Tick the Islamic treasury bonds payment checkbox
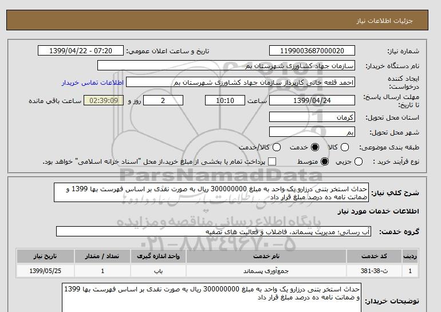Viewport: 441px width, 312px height. 272,161
